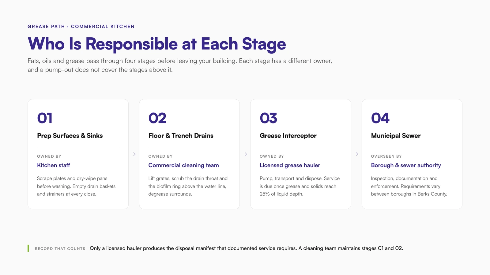This screenshot has height=275, width=490.
Task: Select the large 02 stage number
Action: pyautogui.click(x=157, y=118)
